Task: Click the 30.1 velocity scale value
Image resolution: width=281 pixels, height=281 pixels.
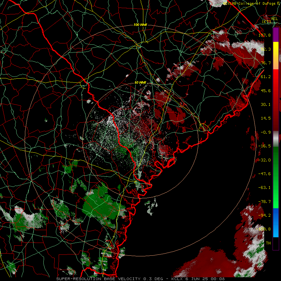Action: point(266,105)
